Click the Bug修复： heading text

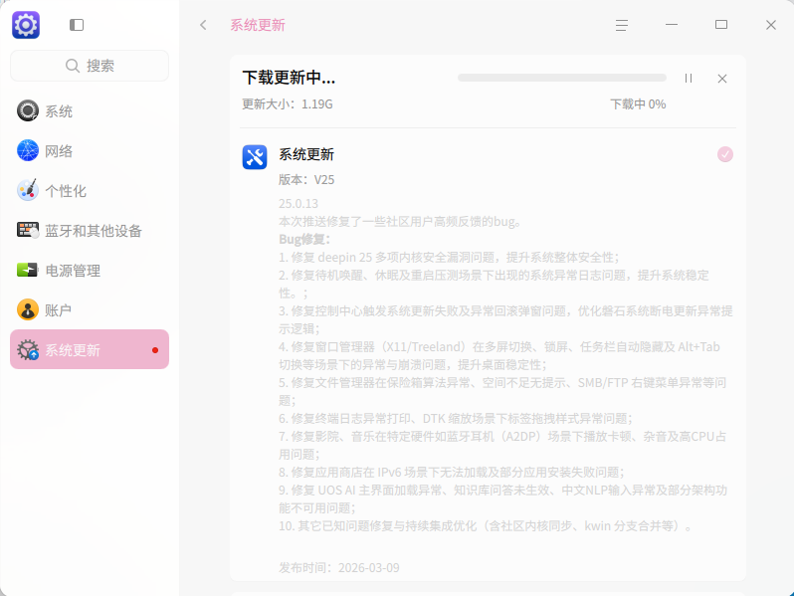(x=304, y=239)
